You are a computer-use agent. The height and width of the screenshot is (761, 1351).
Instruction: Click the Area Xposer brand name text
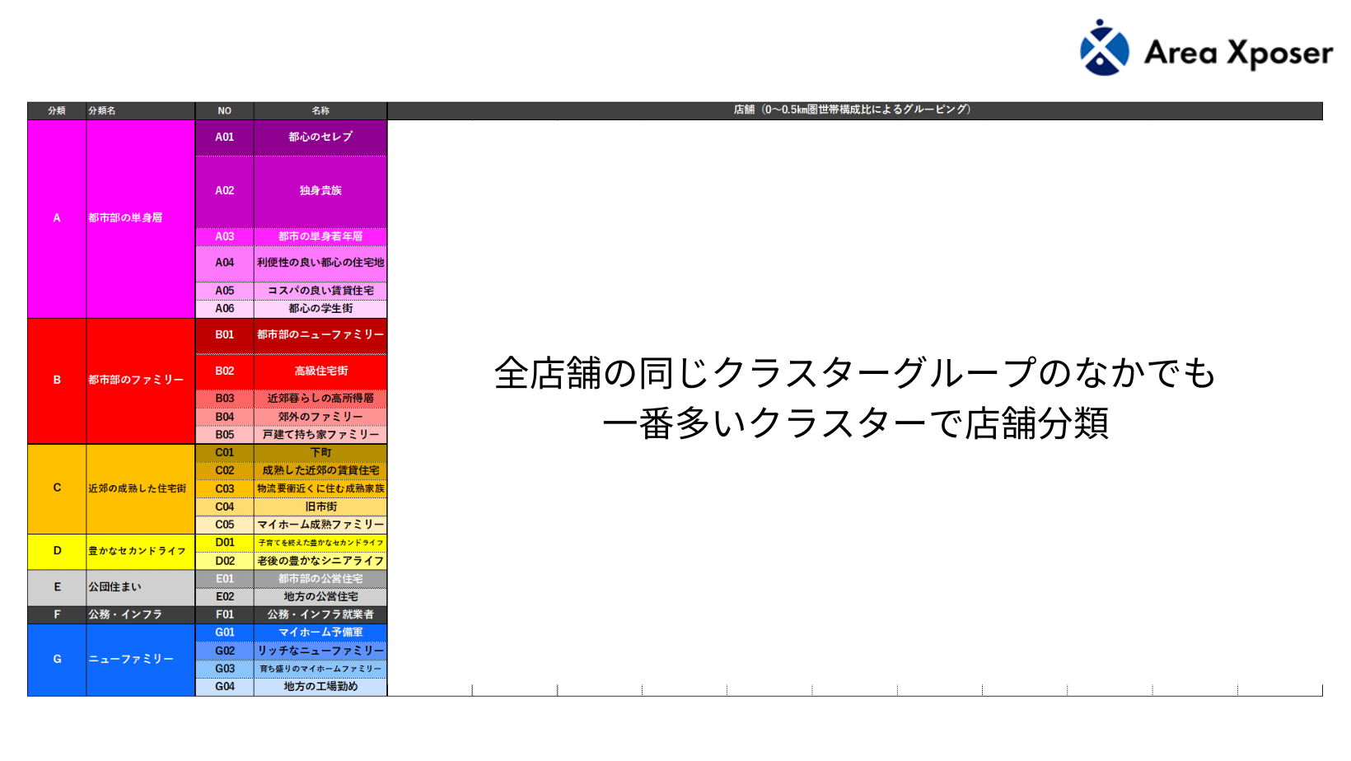(1237, 54)
